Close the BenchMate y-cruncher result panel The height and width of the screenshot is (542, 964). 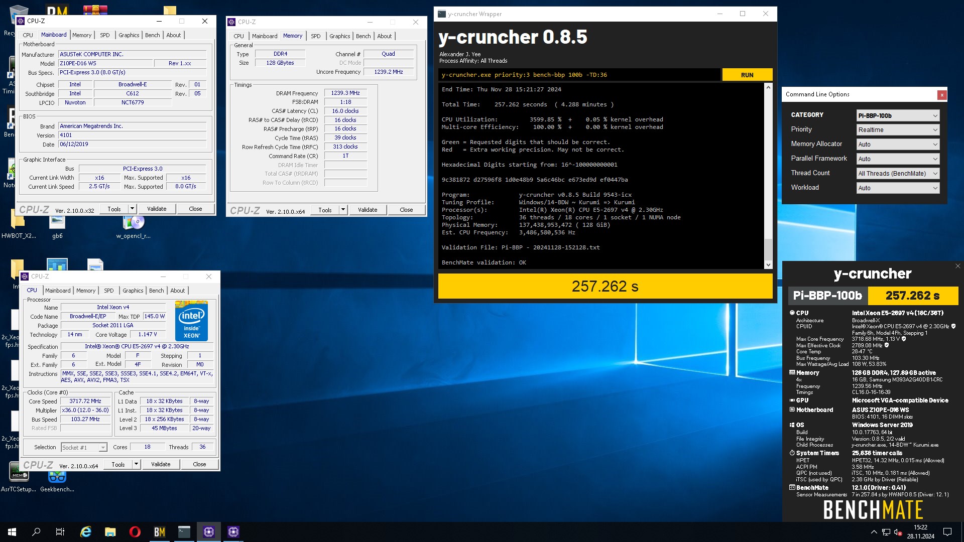[957, 266]
